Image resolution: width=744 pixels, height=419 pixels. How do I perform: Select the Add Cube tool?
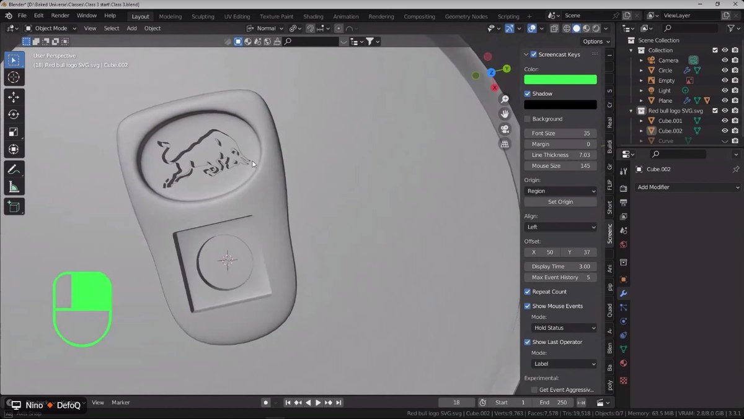point(14,207)
